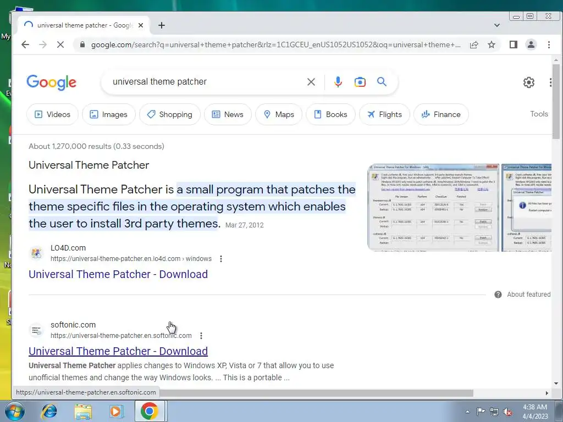The height and width of the screenshot is (422, 563).
Task: Open softonic result options three dots
Action: coord(201,336)
